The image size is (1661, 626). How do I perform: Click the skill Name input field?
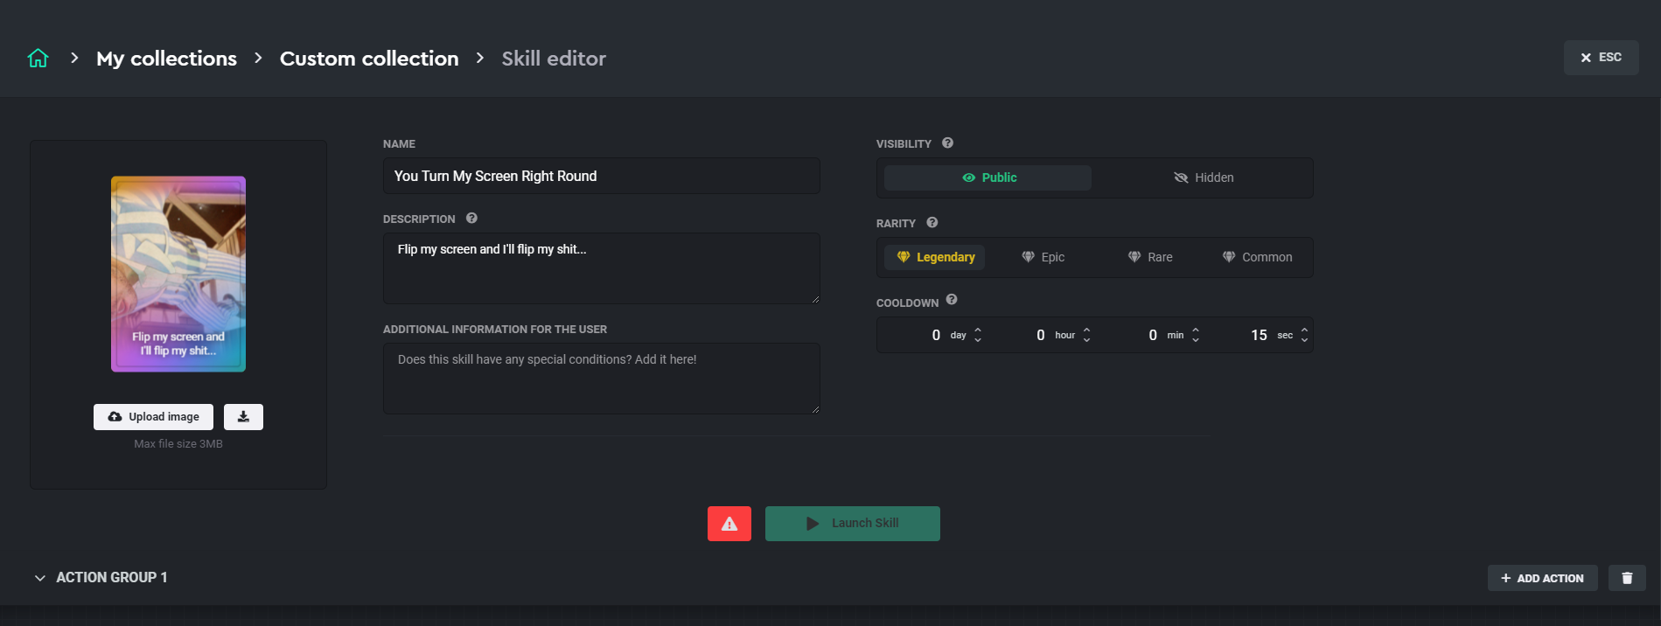pos(601,176)
